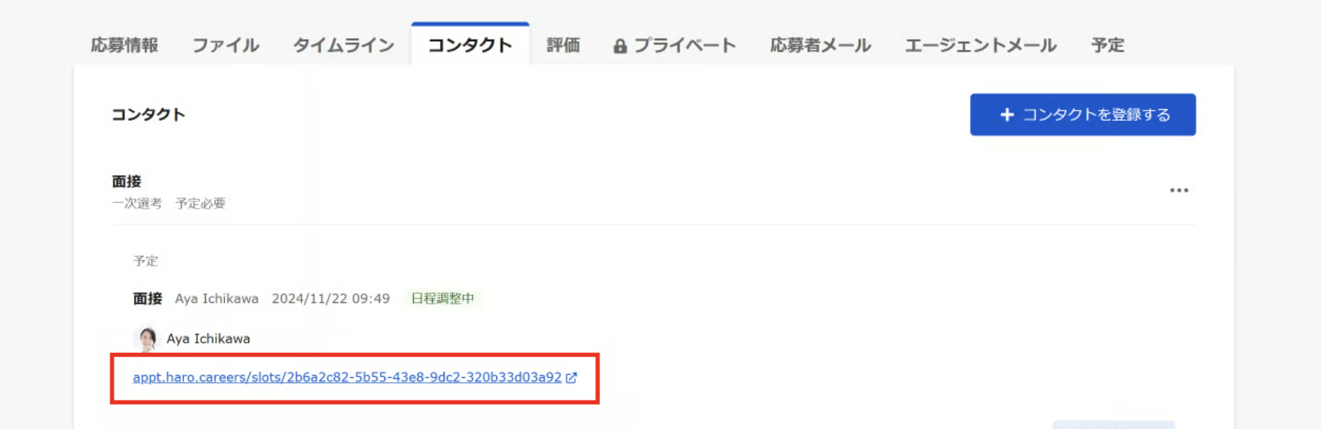This screenshot has height=429, width=1321.
Task: Select the 予定 tab
Action: pos(1107,45)
